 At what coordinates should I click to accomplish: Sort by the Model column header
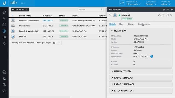(x=75, y=16)
